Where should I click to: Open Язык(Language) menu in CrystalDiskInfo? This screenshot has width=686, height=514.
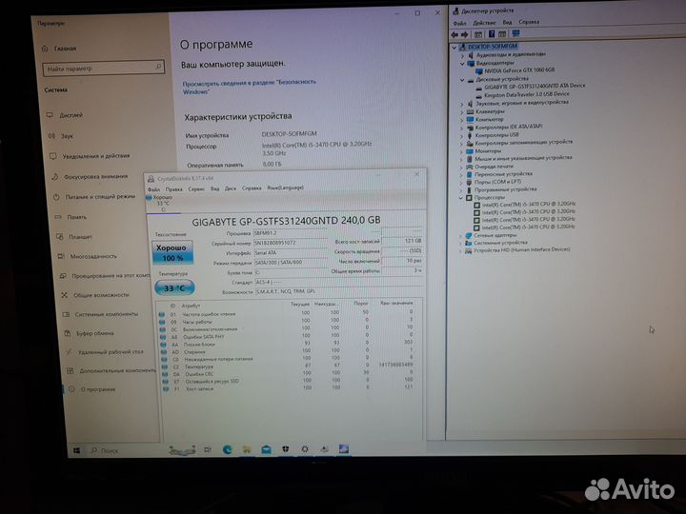click(285, 188)
